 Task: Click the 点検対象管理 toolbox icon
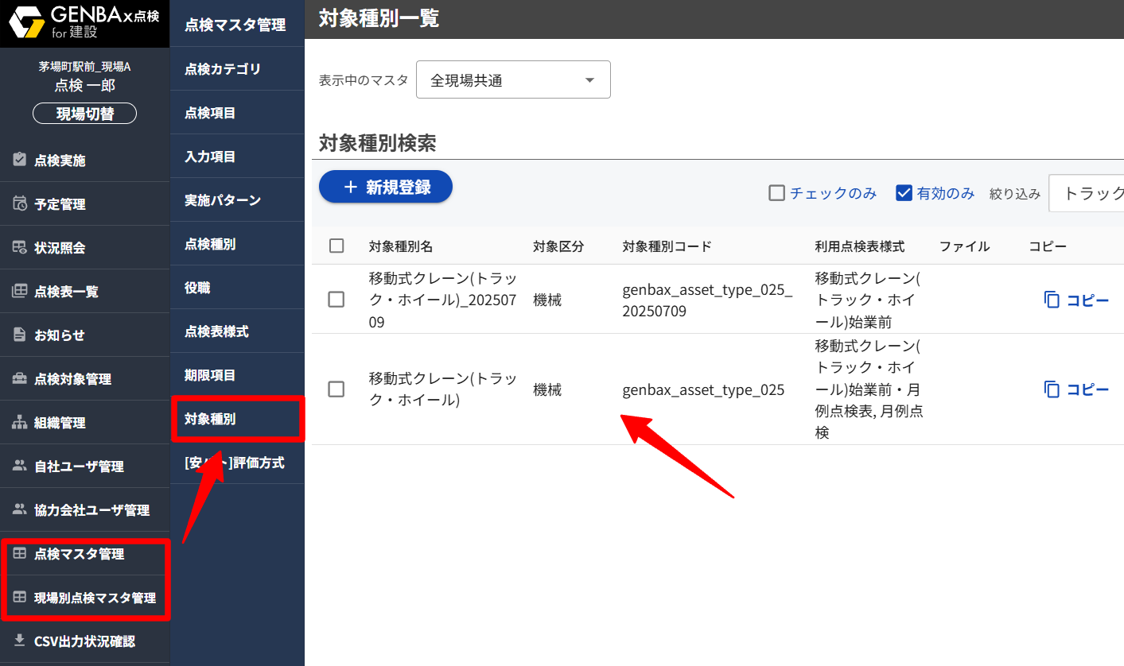pos(20,378)
